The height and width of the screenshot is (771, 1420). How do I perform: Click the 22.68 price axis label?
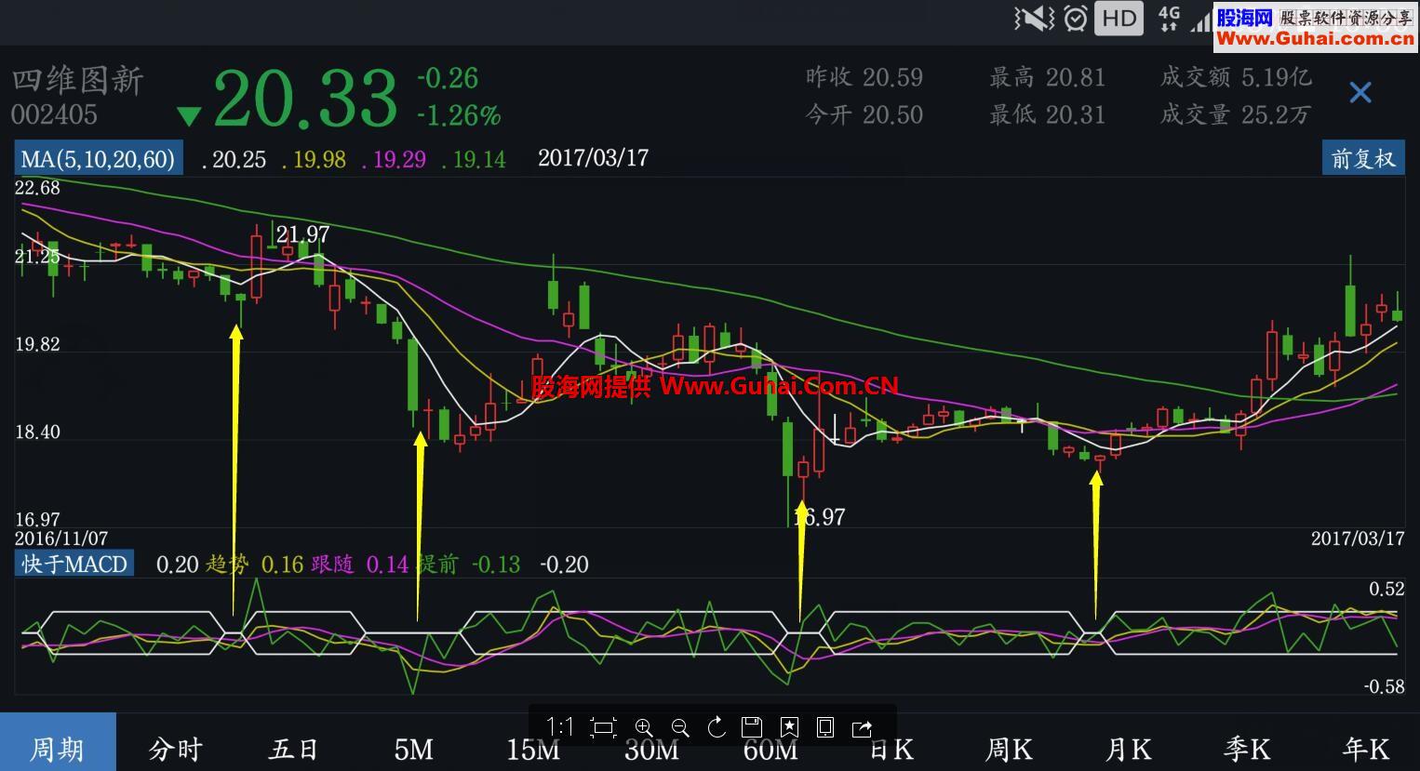[37, 188]
